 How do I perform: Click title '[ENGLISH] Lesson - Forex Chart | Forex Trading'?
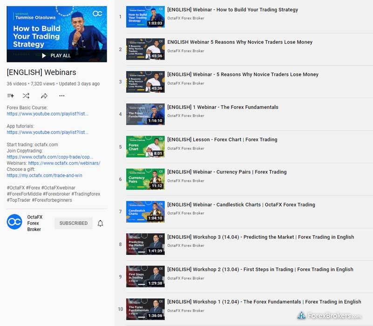222,139
